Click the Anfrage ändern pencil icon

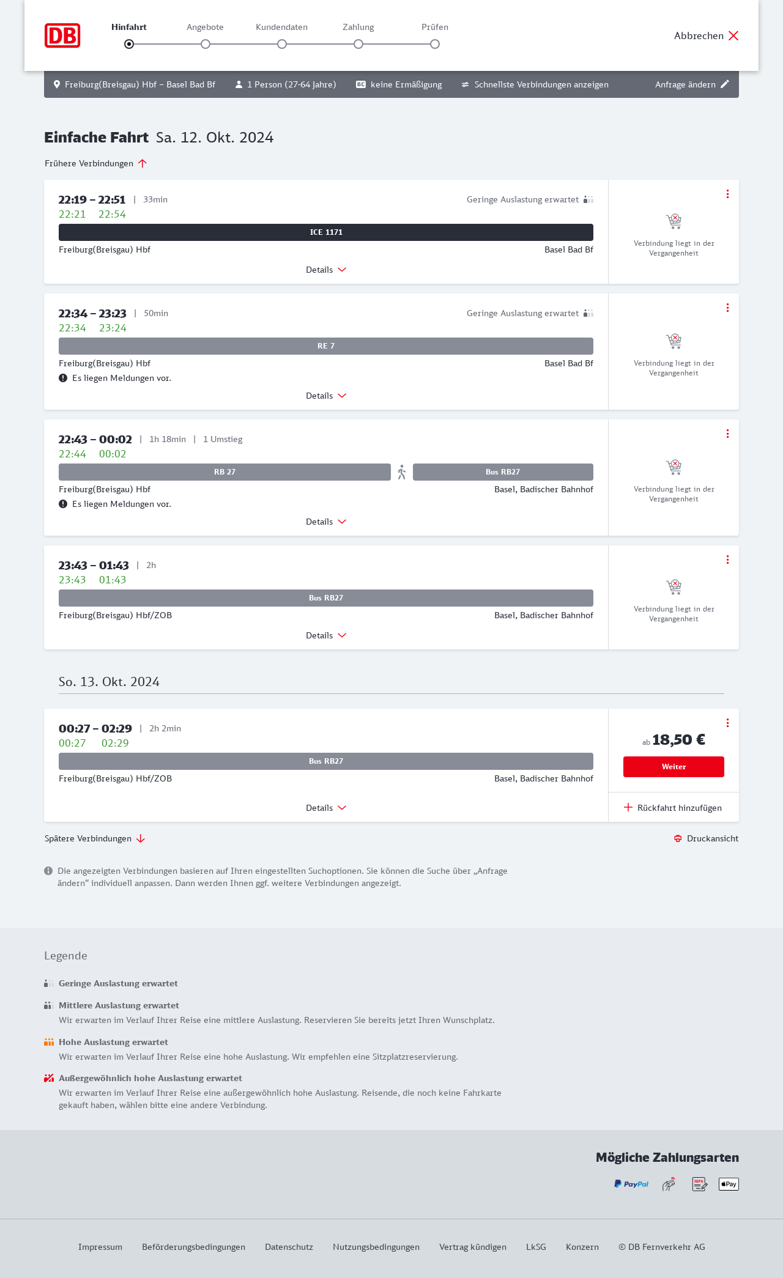(x=725, y=84)
